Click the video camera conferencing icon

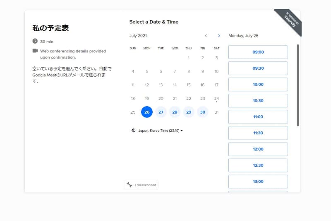(35, 51)
